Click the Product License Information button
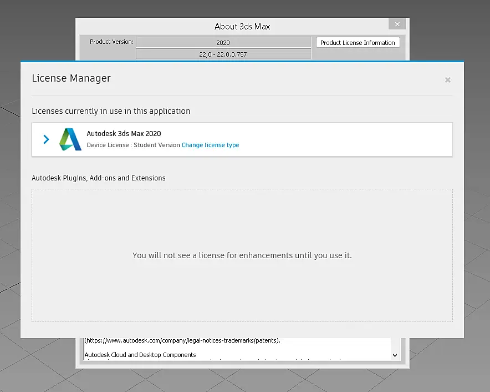Image resolution: width=490 pixels, height=392 pixels. (x=358, y=43)
